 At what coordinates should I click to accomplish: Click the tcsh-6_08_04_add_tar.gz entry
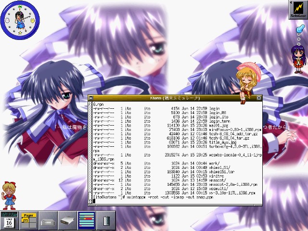[x=233, y=134]
